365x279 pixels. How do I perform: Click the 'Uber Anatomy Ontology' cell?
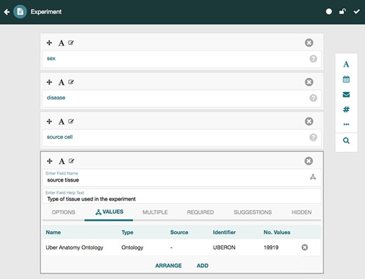tap(74, 247)
